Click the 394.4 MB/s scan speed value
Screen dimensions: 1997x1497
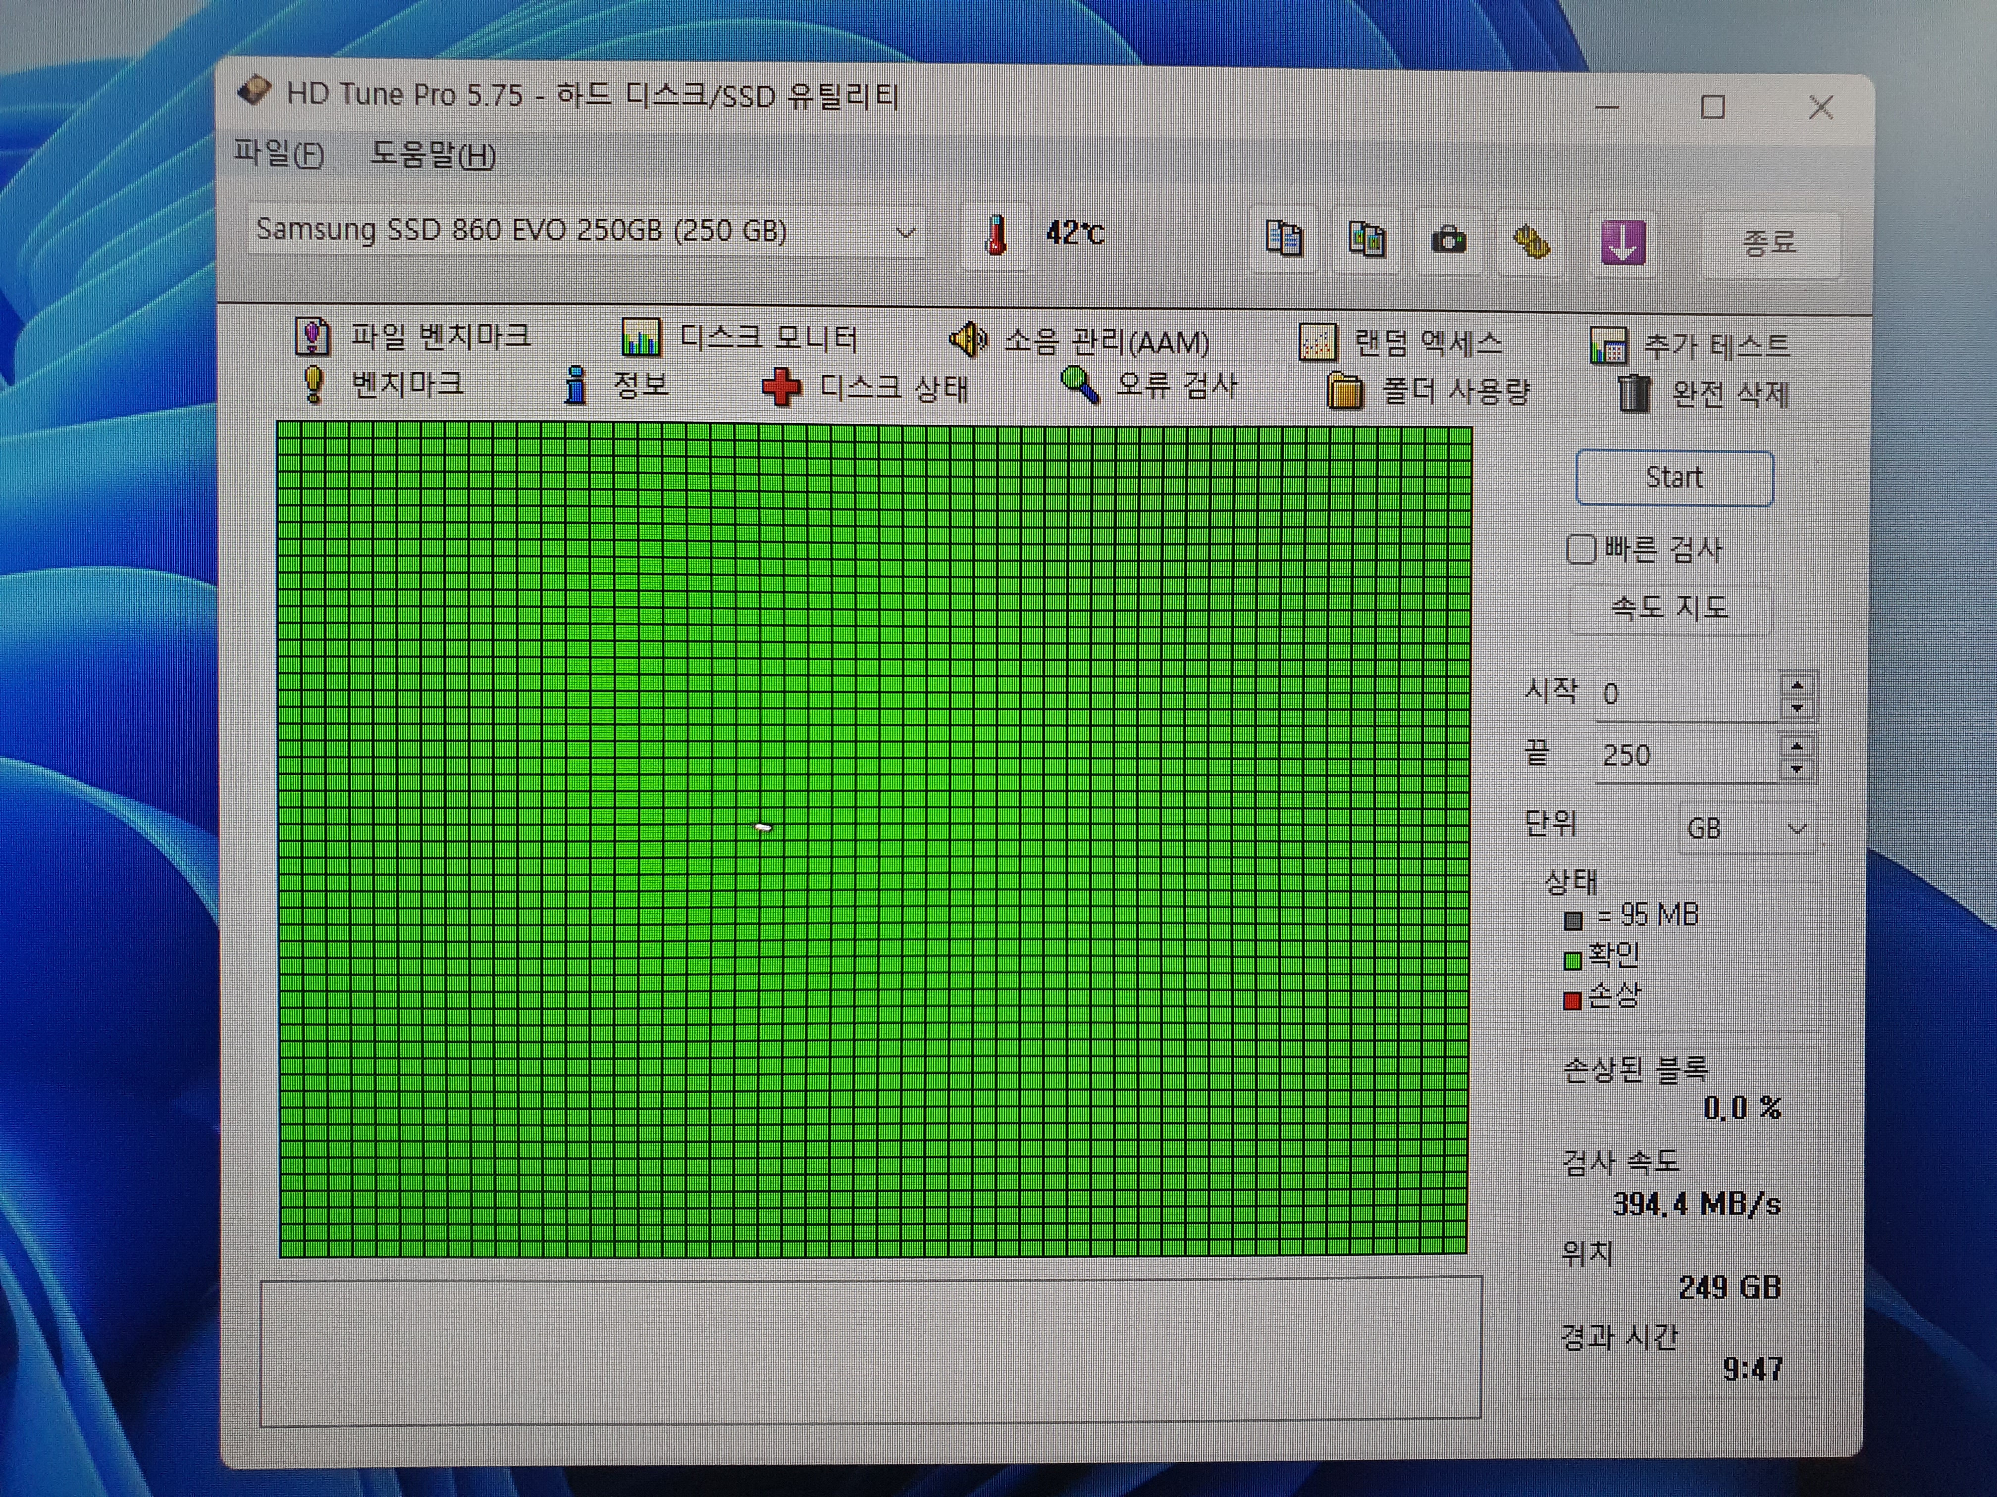point(1696,1204)
